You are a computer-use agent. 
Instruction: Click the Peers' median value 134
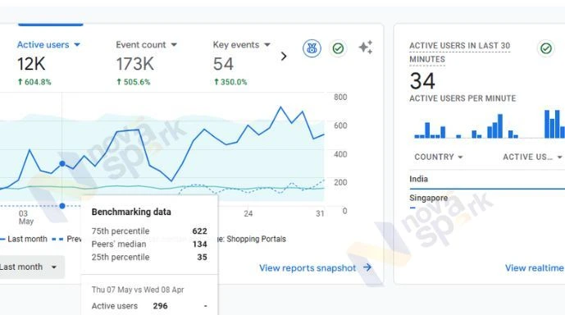click(x=199, y=244)
